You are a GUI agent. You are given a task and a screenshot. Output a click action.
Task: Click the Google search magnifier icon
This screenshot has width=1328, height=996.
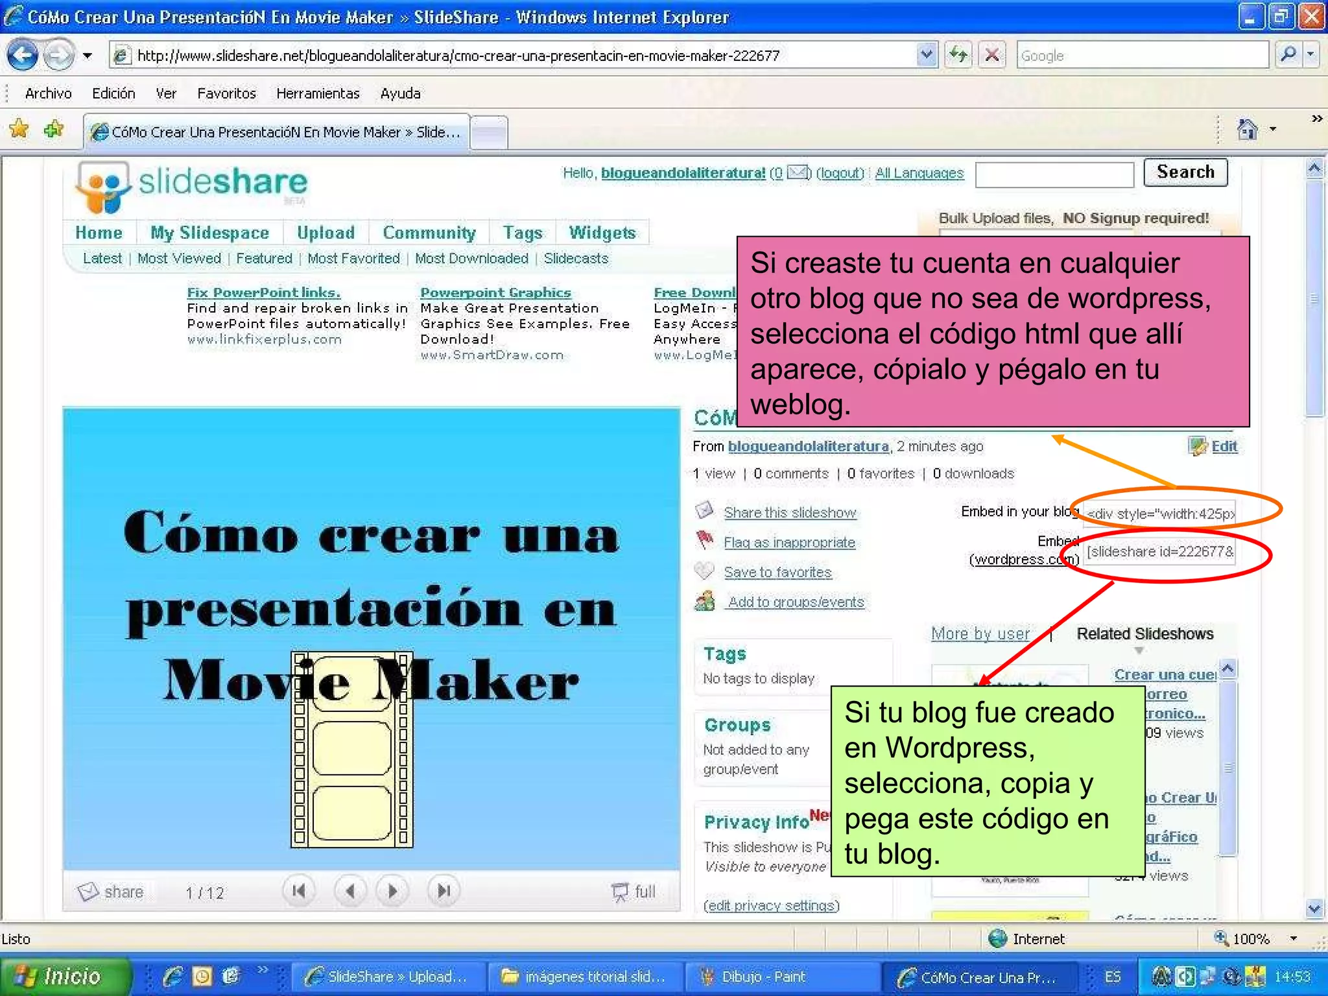pyautogui.click(x=1288, y=55)
